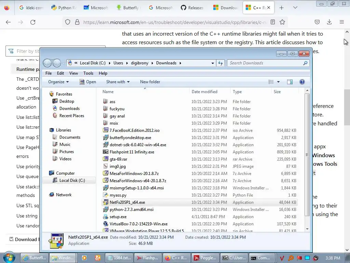
Task: Open the View menu
Action: 73,73
